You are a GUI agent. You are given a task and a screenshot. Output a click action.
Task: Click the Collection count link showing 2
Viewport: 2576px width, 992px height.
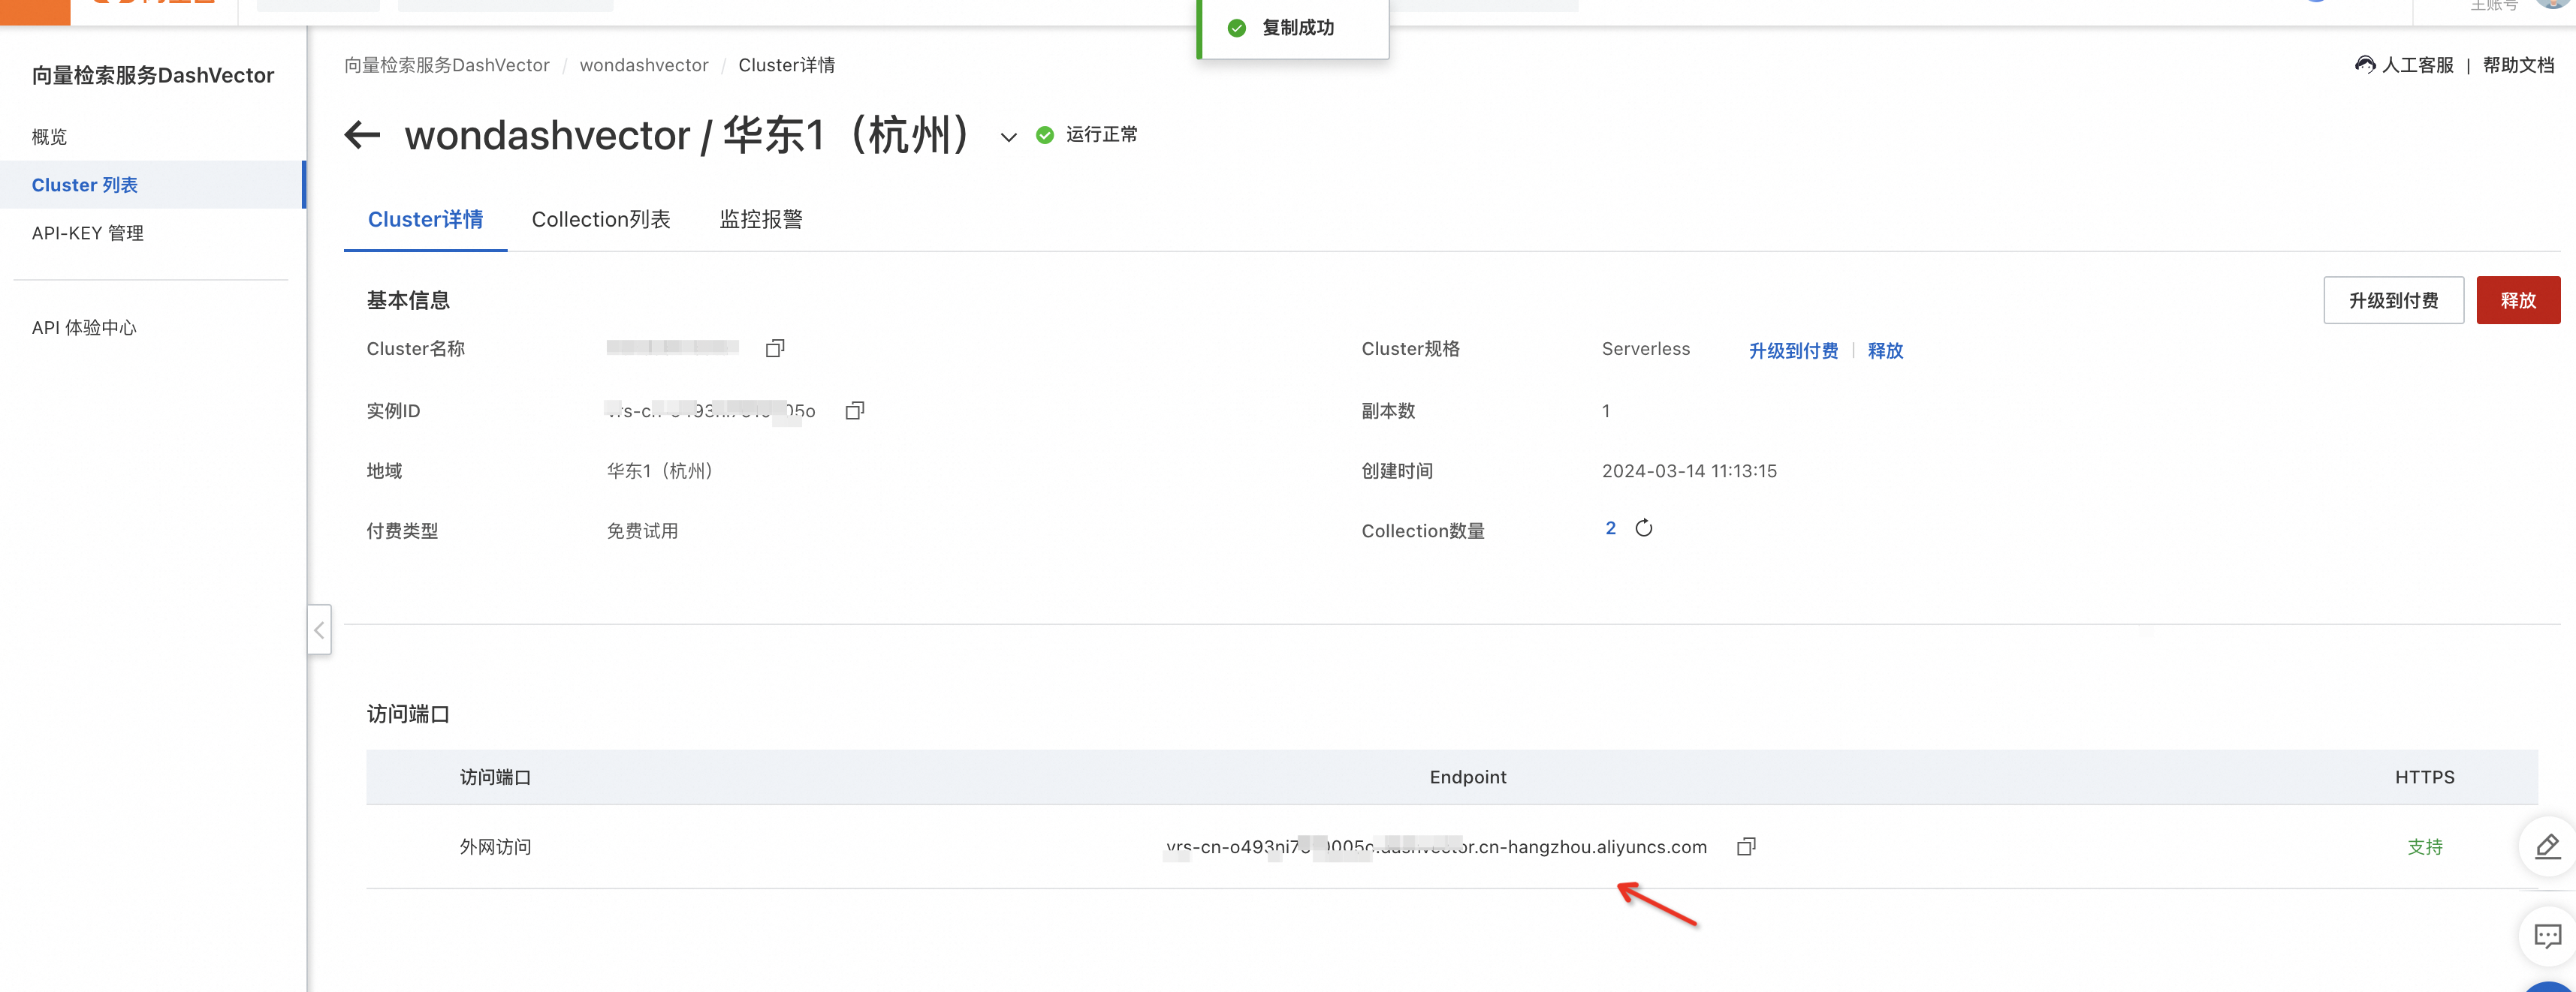pyautogui.click(x=1610, y=528)
